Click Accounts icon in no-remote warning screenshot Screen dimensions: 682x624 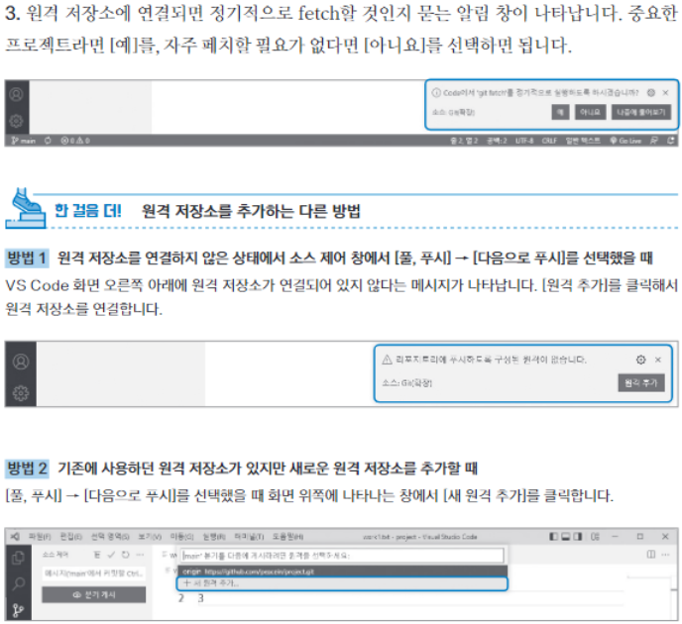pos(21,362)
